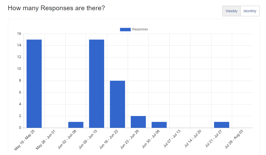Click the Jul 14 - Jul 20 axis label
This screenshot has width=266, height=155.
193,139
